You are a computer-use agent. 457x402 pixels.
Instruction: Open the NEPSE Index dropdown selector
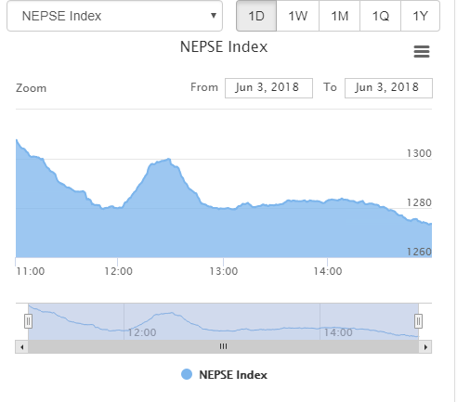tap(114, 16)
